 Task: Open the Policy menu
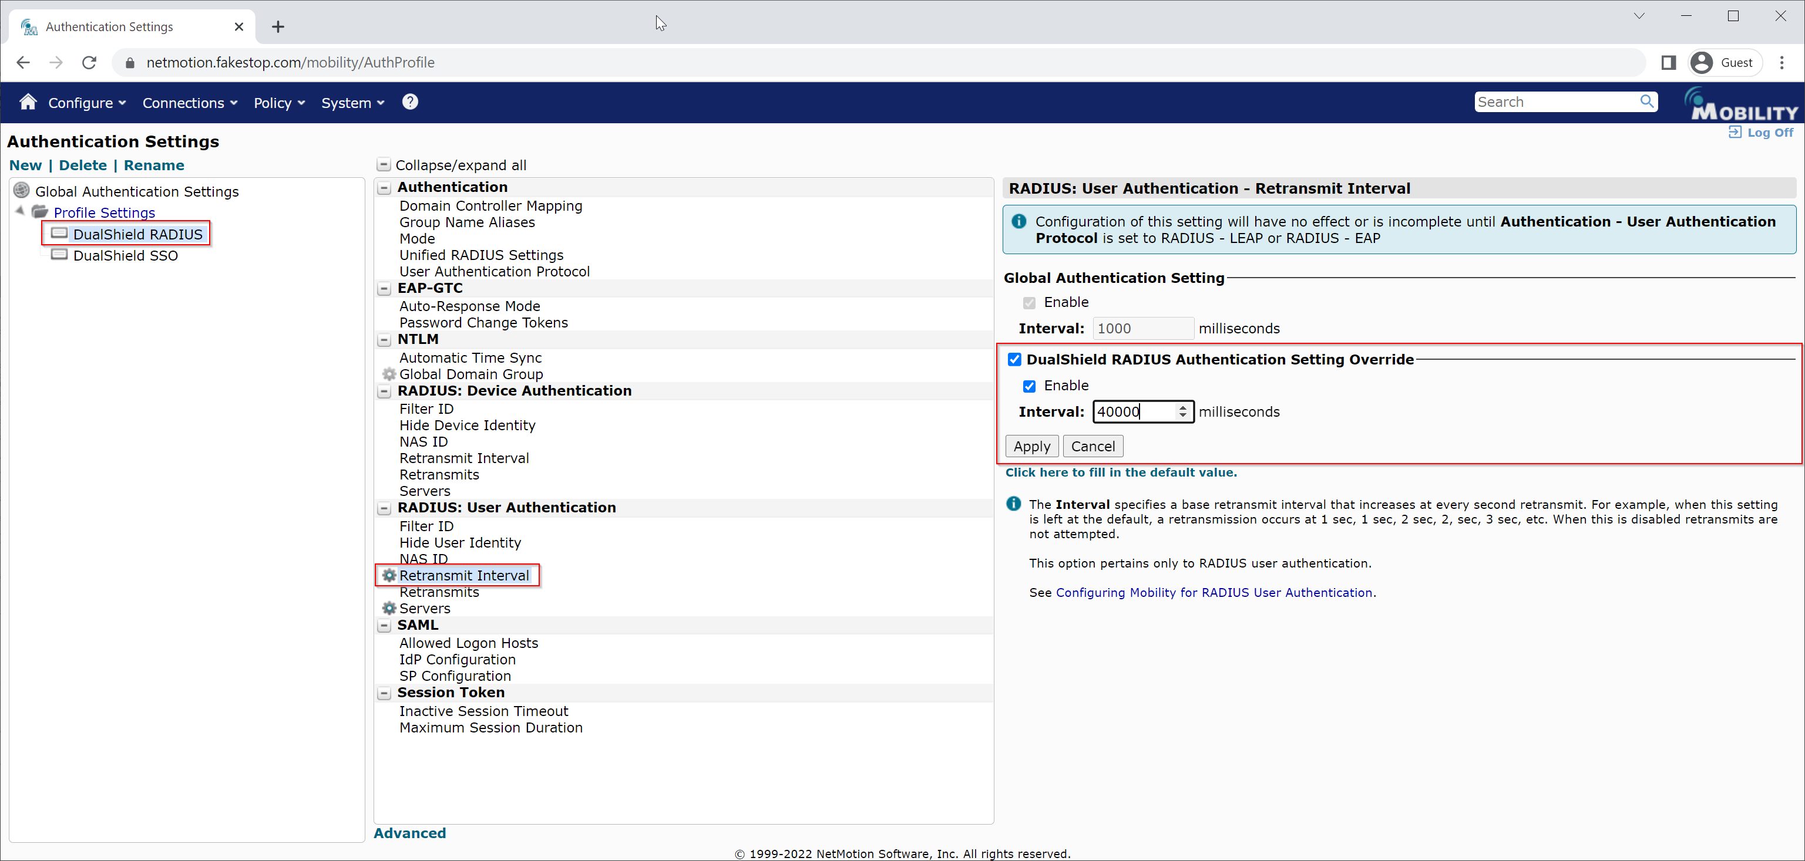279,103
